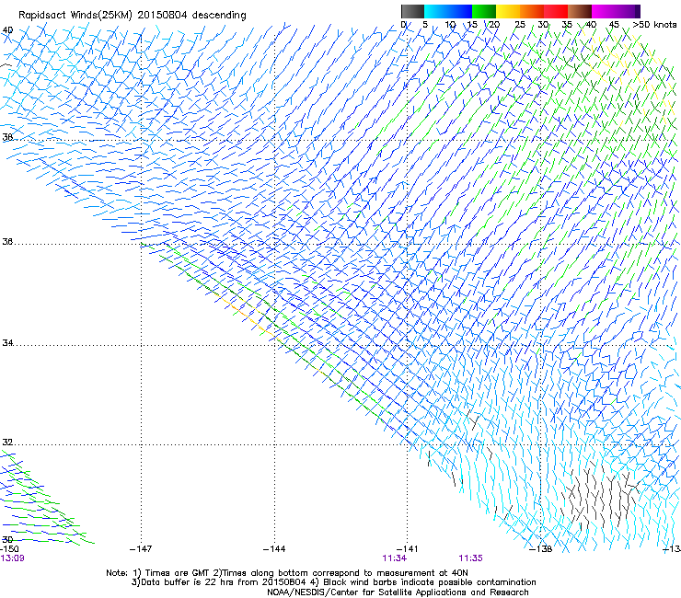Click the latitude label '32'
This screenshot has width=681, height=598.
[x=7, y=443]
